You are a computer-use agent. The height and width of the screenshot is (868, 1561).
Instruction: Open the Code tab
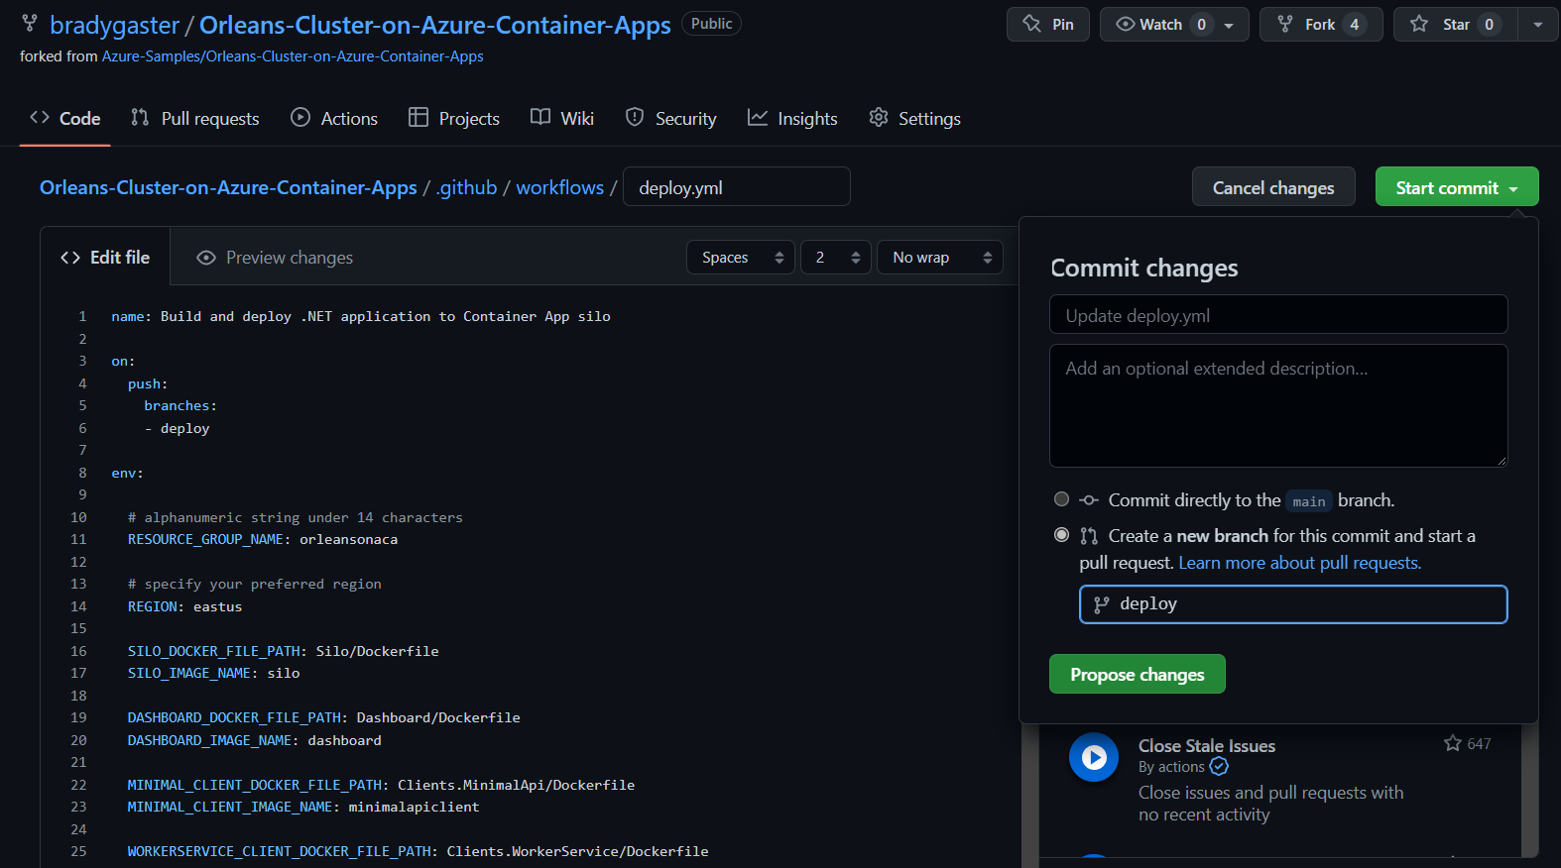65,118
